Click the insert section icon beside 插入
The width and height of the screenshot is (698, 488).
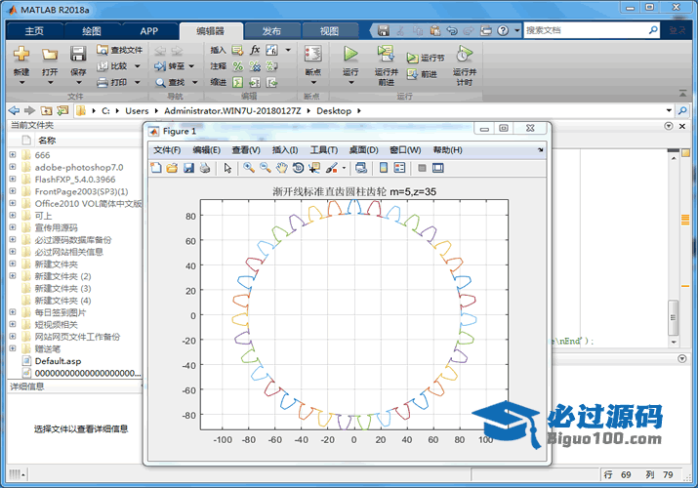coord(237,50)
